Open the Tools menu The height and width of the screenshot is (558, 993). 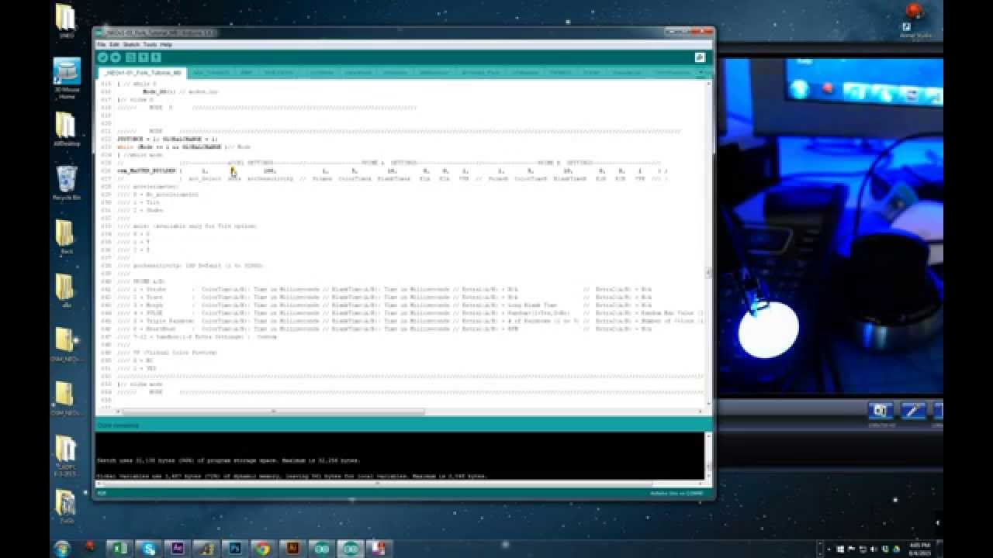[150, 45]
